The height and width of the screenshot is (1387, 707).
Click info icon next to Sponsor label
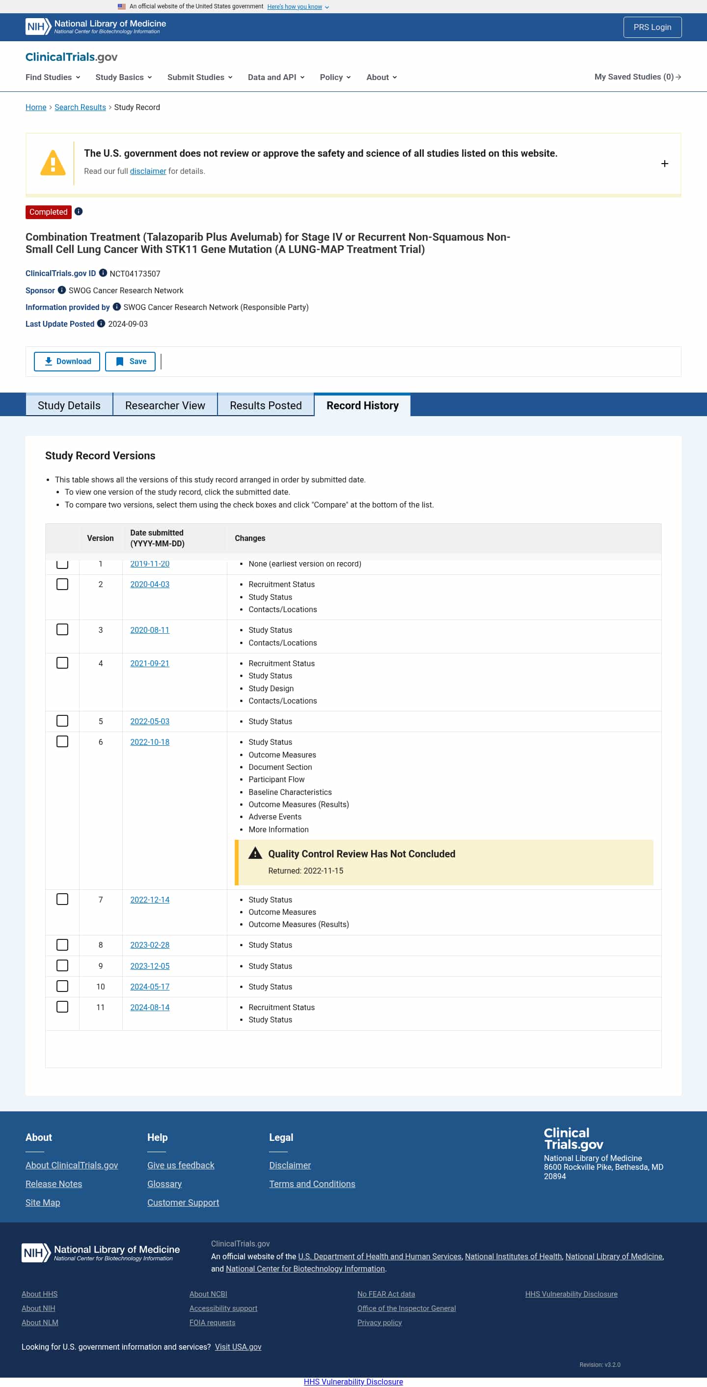coord(62,290)
